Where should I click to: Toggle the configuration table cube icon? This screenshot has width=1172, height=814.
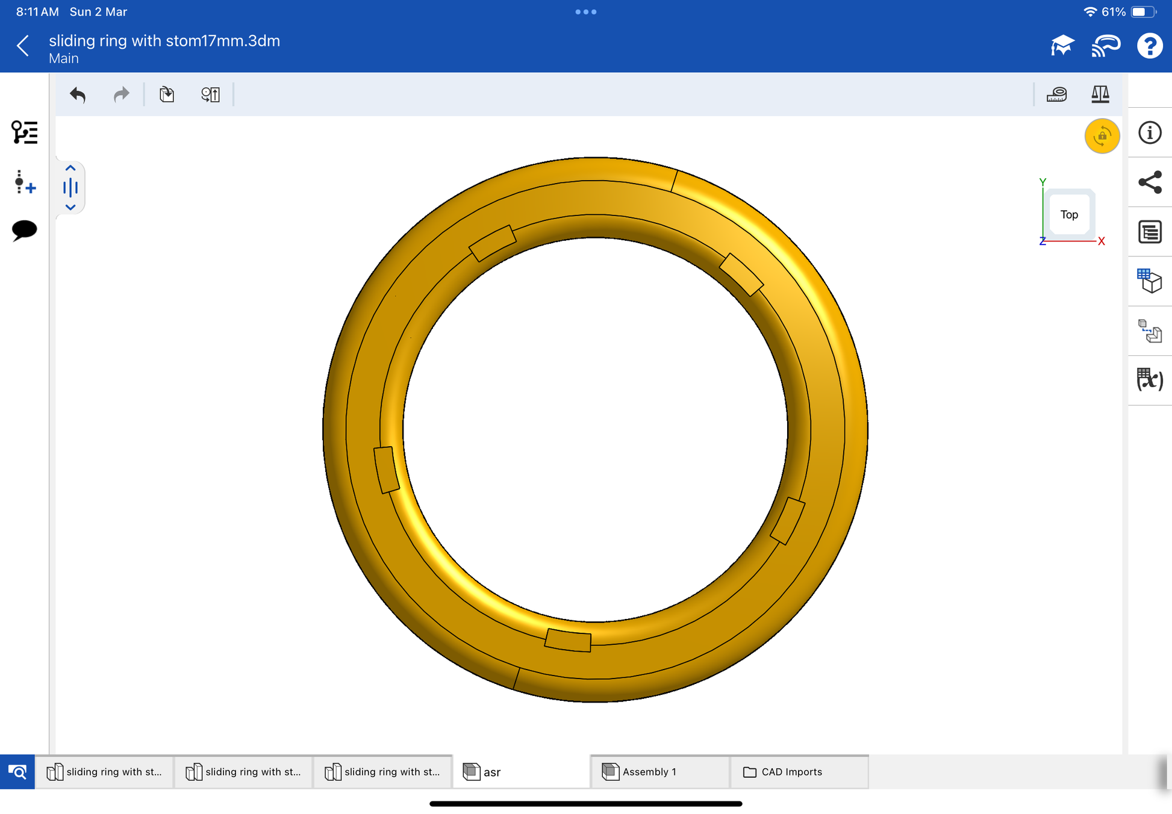click(x=1149, y=281)
